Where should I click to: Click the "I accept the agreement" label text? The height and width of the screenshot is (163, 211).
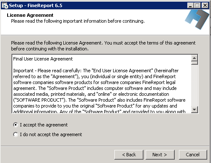pyautogui.click(x=44, y=125)
